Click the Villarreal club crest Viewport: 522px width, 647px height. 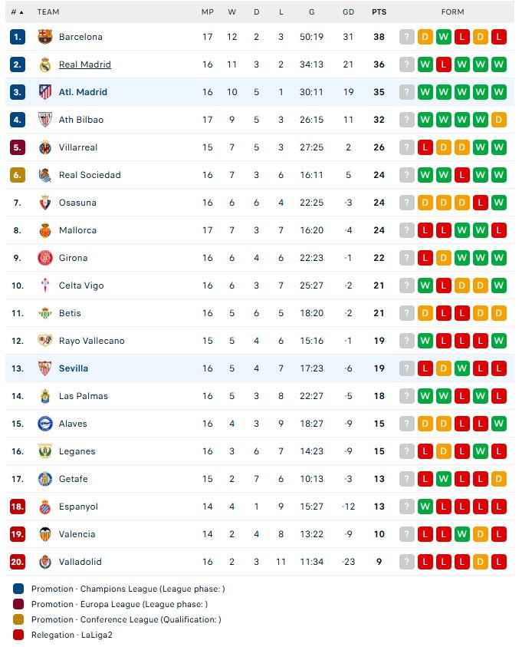[45, 147]
